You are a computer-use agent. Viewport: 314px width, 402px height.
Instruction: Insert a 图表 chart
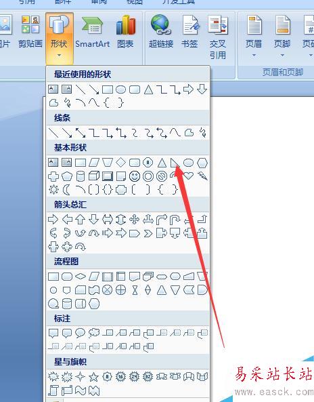(125, 32)
